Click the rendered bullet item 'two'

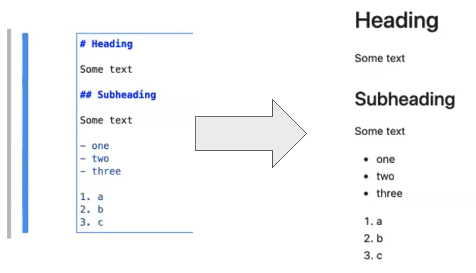385,176
